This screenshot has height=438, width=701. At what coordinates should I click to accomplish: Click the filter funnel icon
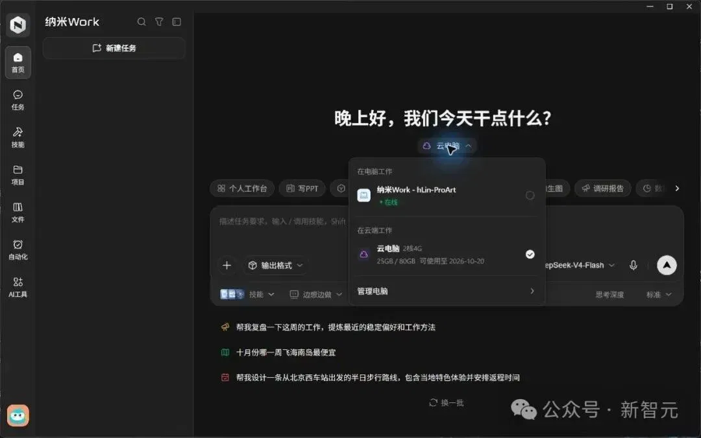coord(159,22)
